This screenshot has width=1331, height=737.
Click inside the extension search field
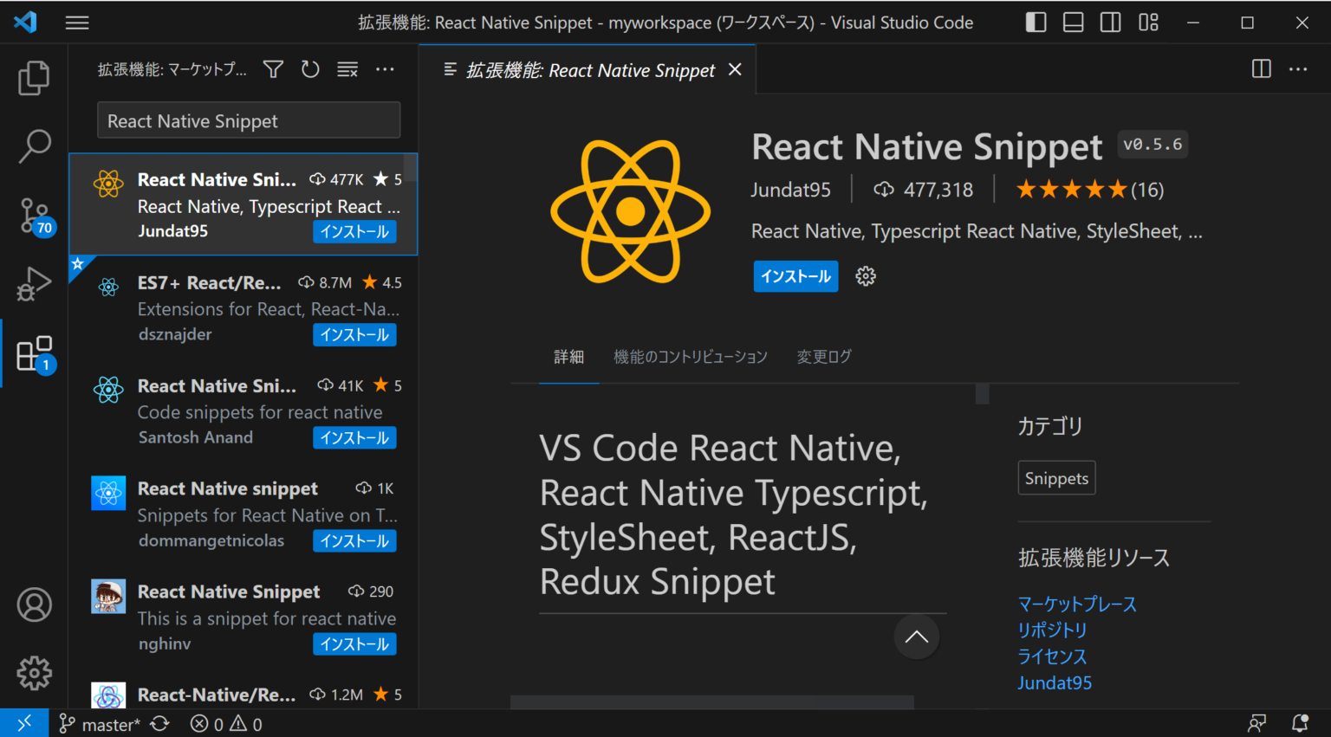coord(248,120)
